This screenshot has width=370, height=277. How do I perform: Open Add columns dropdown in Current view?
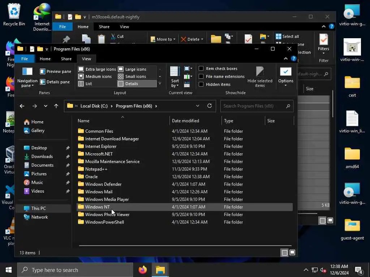coord(188,76)
